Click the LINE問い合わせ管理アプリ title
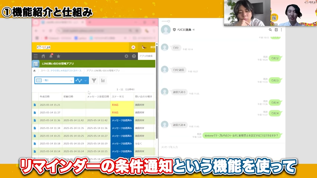 point(58,64)
